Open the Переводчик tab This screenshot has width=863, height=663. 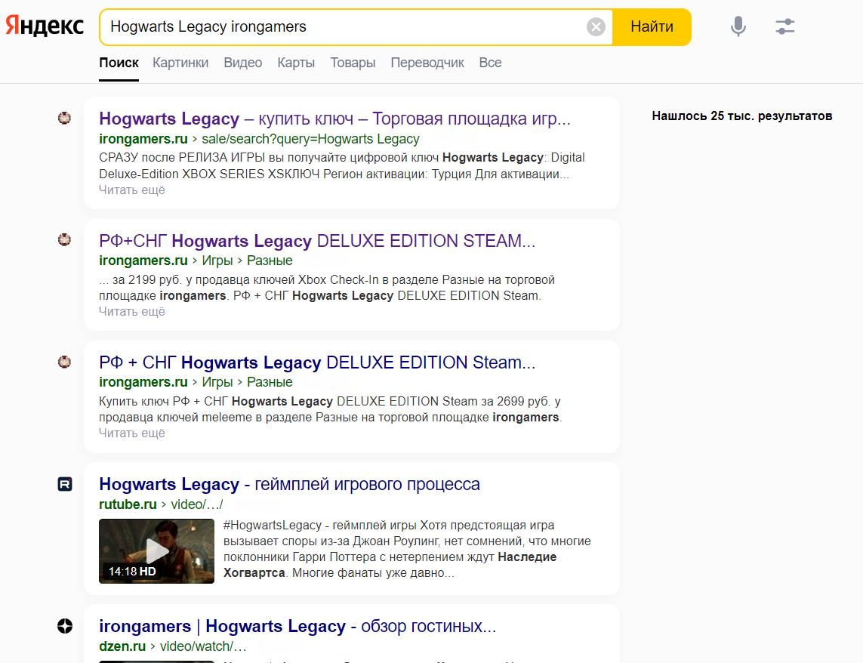[427, 63]
